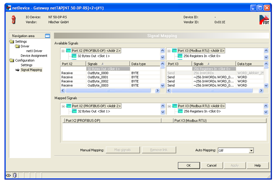Select 256 Registers In <Slot 0> in Available Signals tree
Viewport: 274px width, 183px height.
(202, 56)
